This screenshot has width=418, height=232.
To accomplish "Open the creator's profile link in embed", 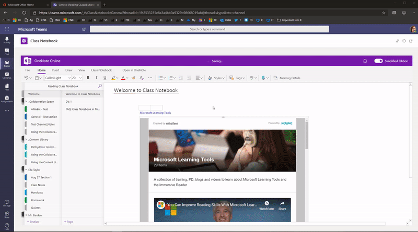I will [172, 124].
